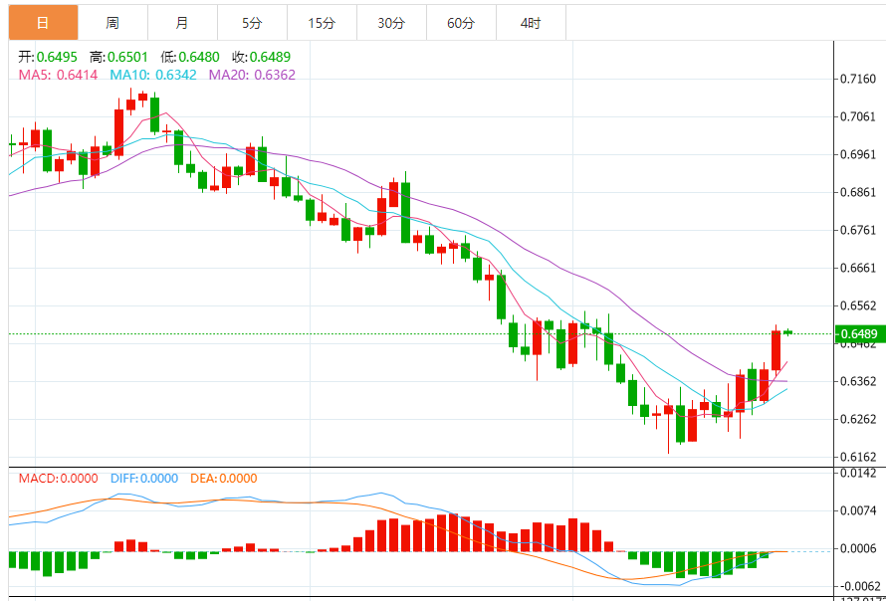Image resolution: width=886 pixels, height=601 pixels.
Task: Click the 0.6362 price axis label
Action: coord(859,381)
